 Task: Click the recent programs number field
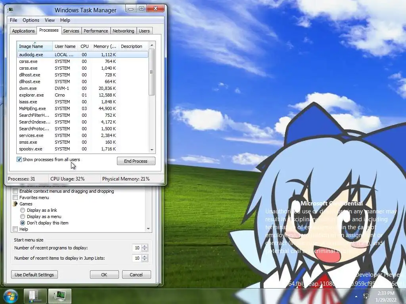click(x=137, y=248)
